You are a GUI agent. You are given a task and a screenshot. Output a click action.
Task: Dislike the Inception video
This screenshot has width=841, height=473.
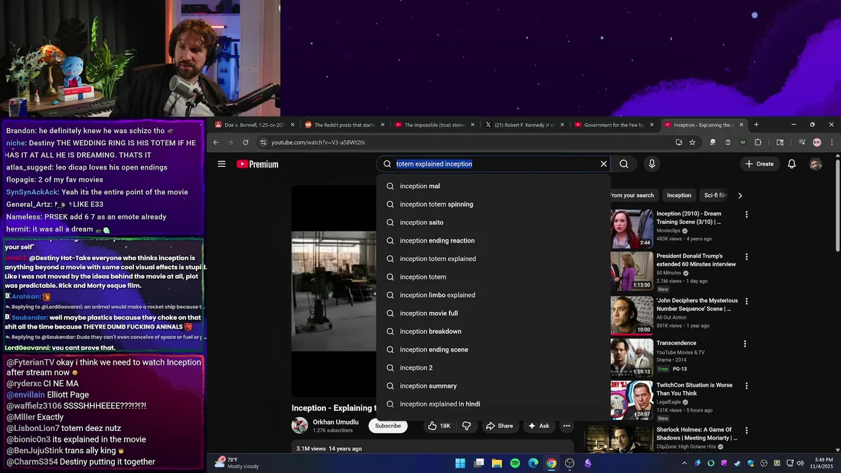466,426
